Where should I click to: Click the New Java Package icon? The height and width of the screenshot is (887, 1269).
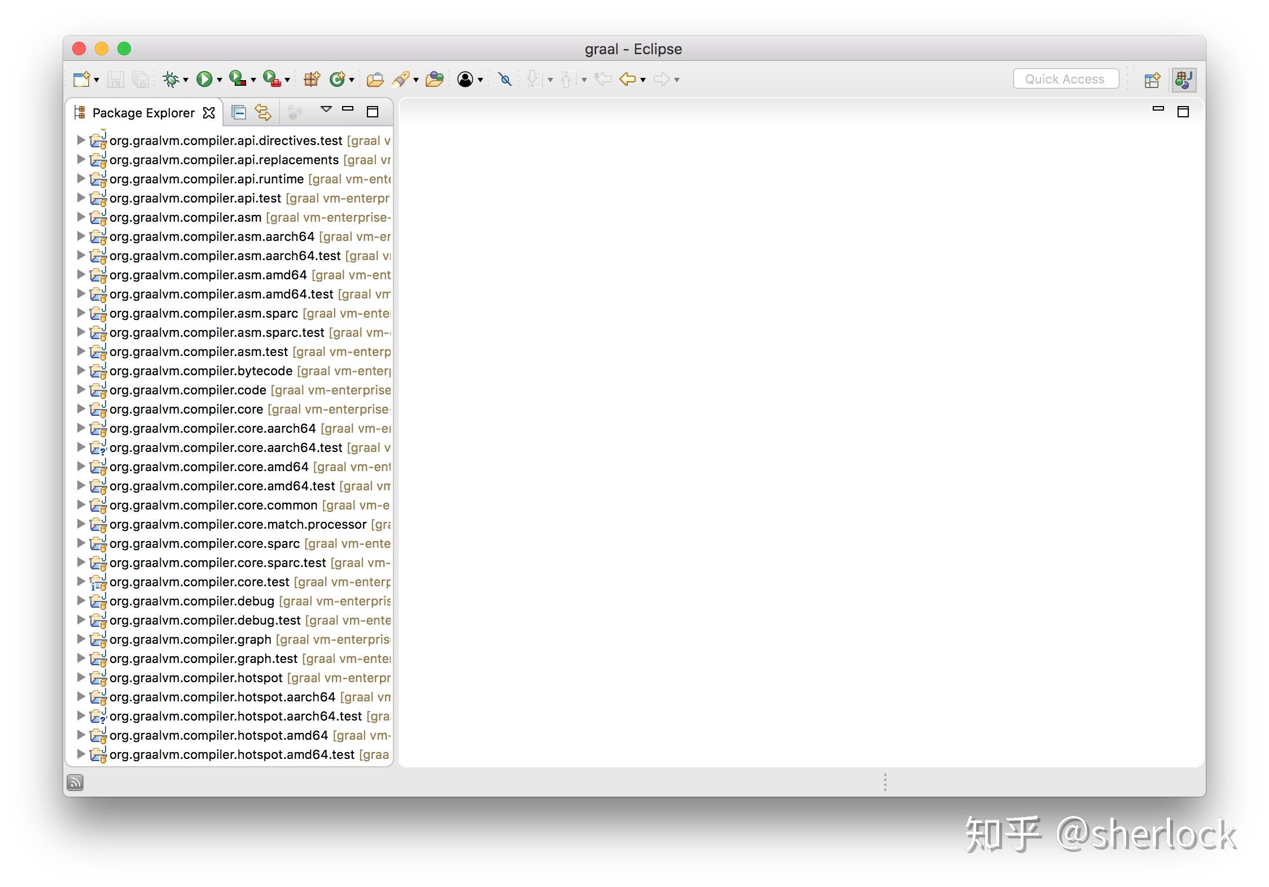pos(311,79)
